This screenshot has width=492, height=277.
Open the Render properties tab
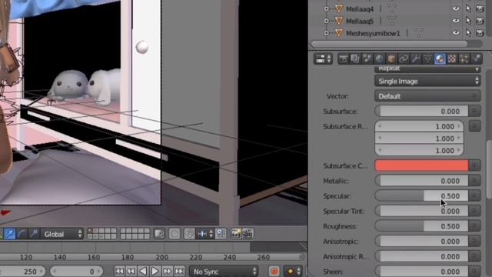click(x=343, y=58)
